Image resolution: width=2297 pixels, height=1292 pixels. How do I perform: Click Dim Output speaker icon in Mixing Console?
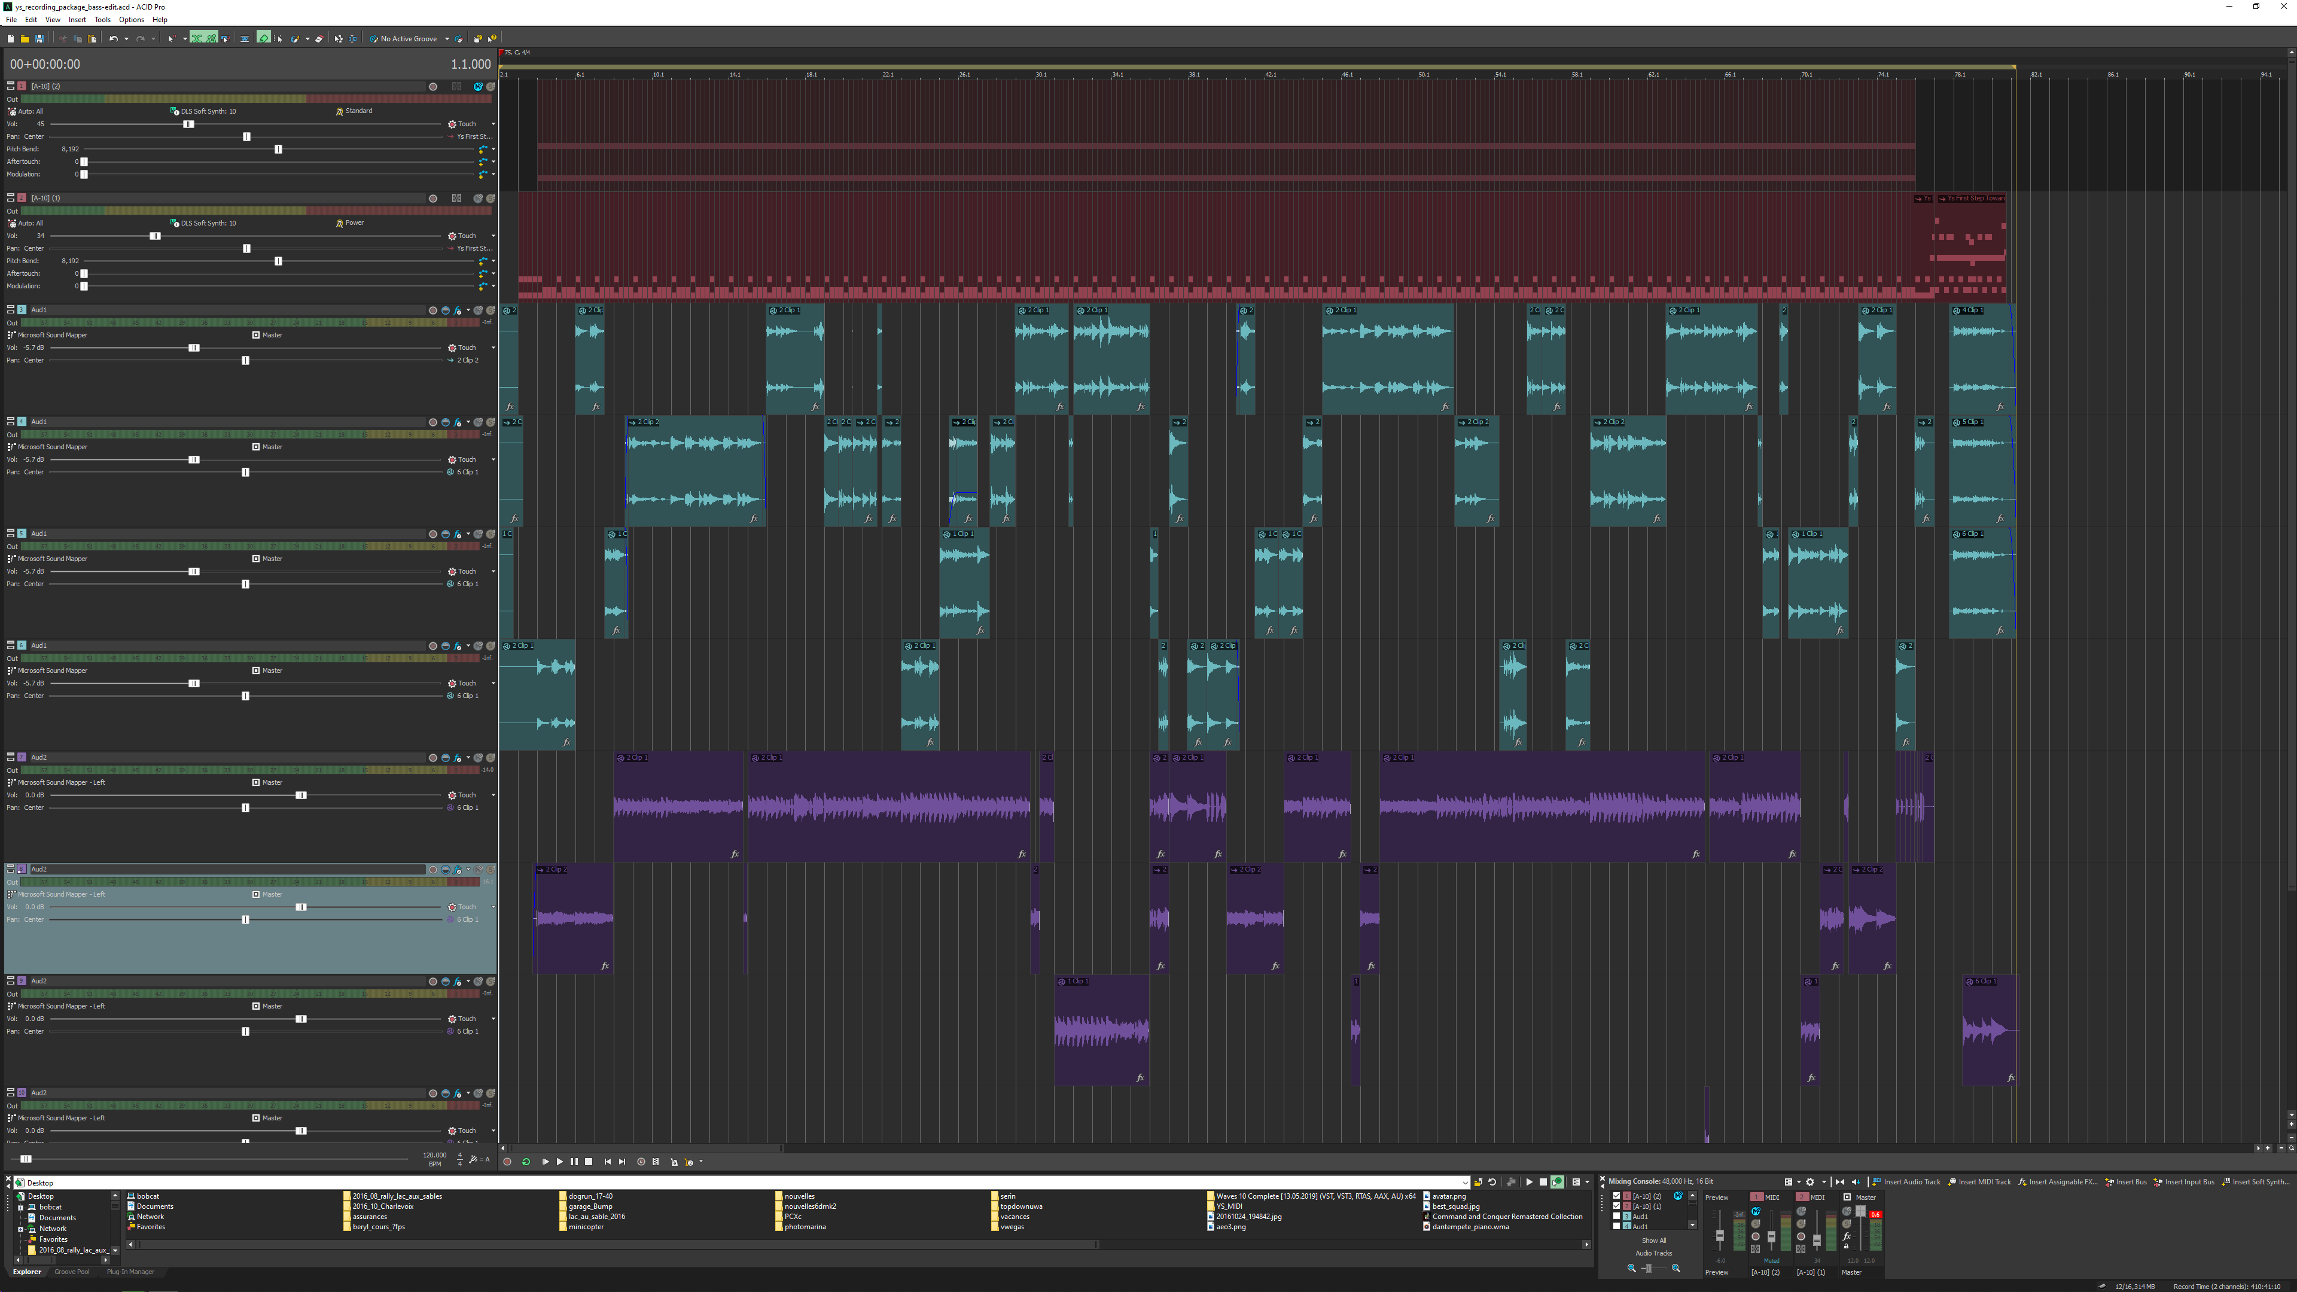click(x=1857, y=1183)
